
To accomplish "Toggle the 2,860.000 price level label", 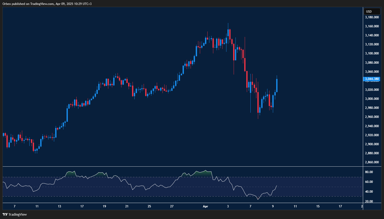I will click(x=372, y=162).
